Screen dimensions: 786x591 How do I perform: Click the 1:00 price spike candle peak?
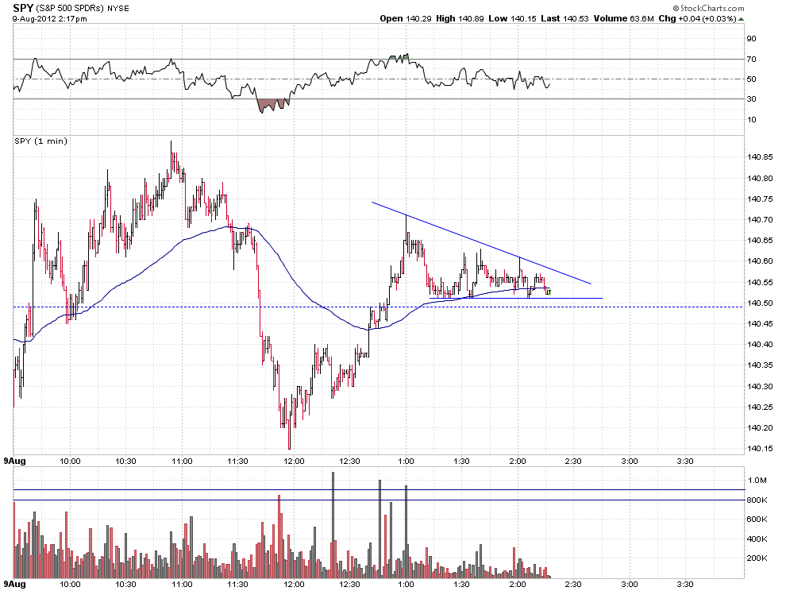(x=406, y=216)
